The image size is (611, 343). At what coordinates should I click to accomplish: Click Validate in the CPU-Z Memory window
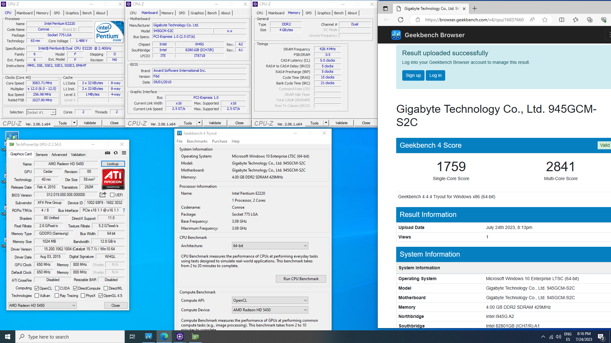pyautogui.click(x=341, y=123)
